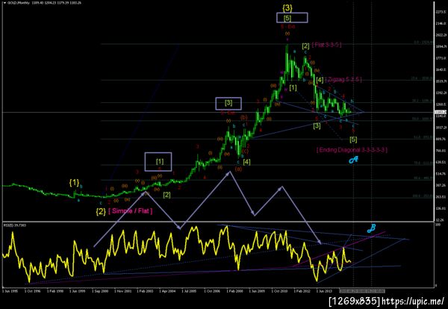Viewport: 448px width, 309px height.
Task: Click the '1 Feb 2003' date label
Action: pos(145,291)
